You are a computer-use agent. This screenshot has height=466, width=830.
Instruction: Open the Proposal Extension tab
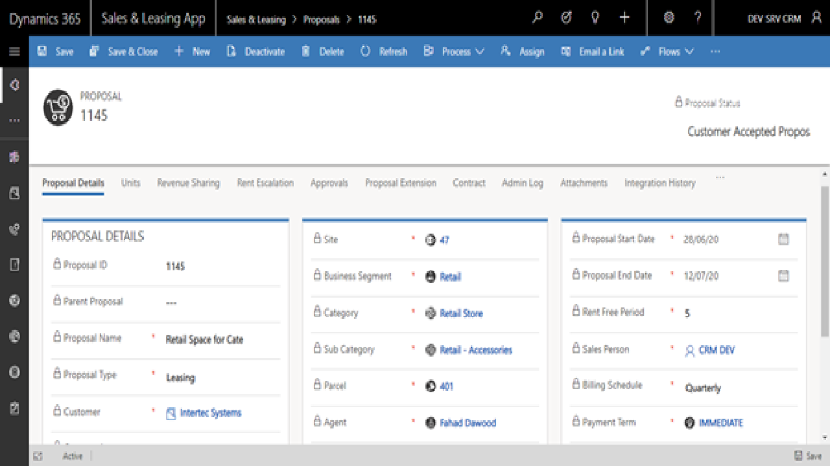(x=401, y=183)
